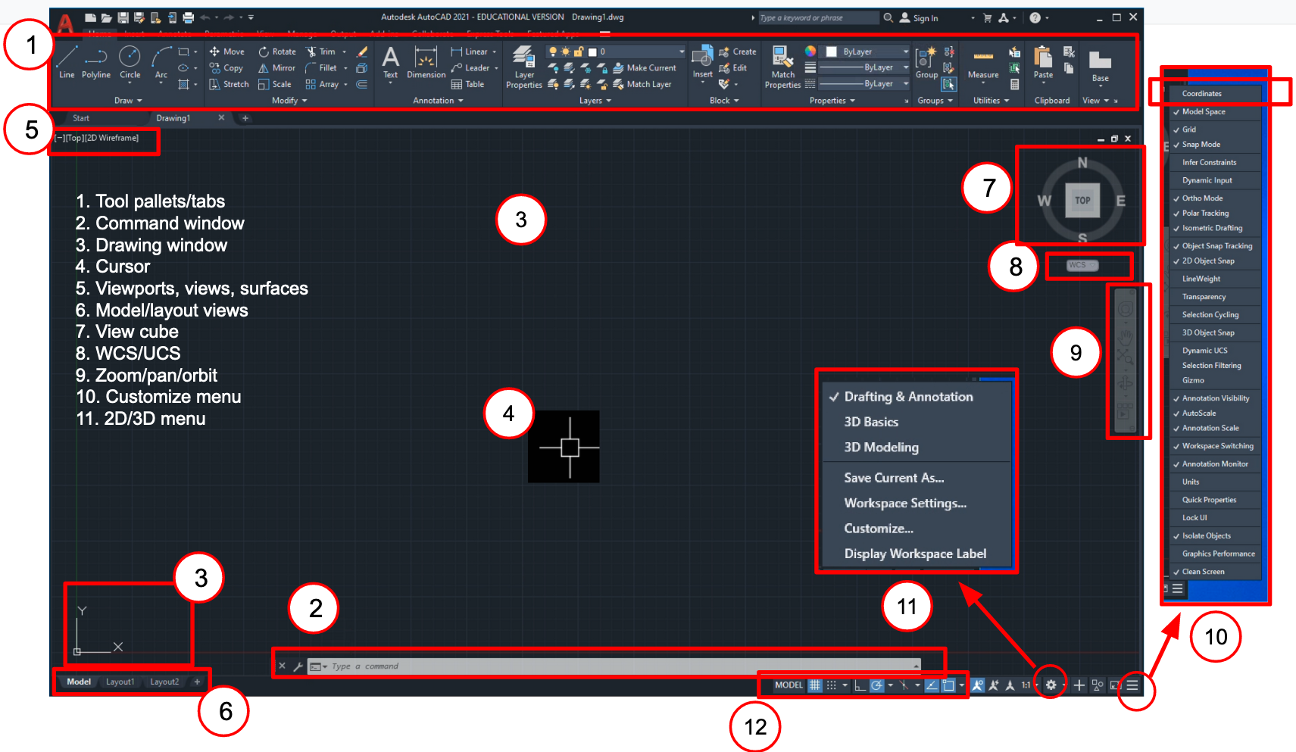Enable LineWeight in customization menu
This screenshot has width=1296, height=752.
click(x=1214, y=279)
